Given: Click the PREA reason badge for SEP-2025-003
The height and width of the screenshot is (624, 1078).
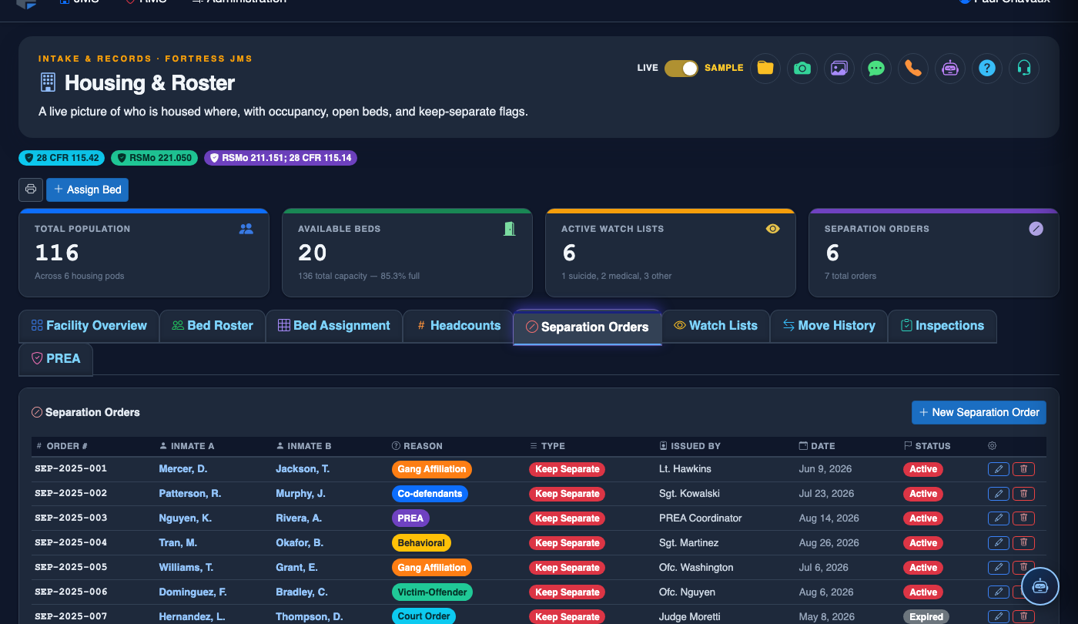Looking at the screenshot, I should point(410,518).
